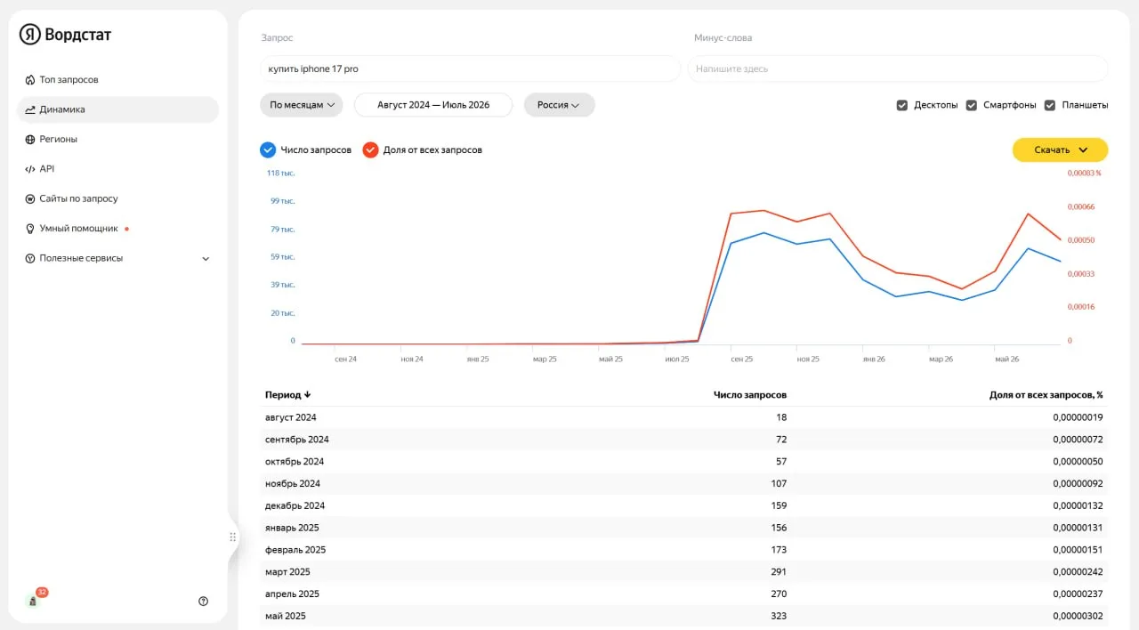This screenshot has height=630, width=1139.
Task: Click the sidebar collapse drag handle
Action: (233, 537)
